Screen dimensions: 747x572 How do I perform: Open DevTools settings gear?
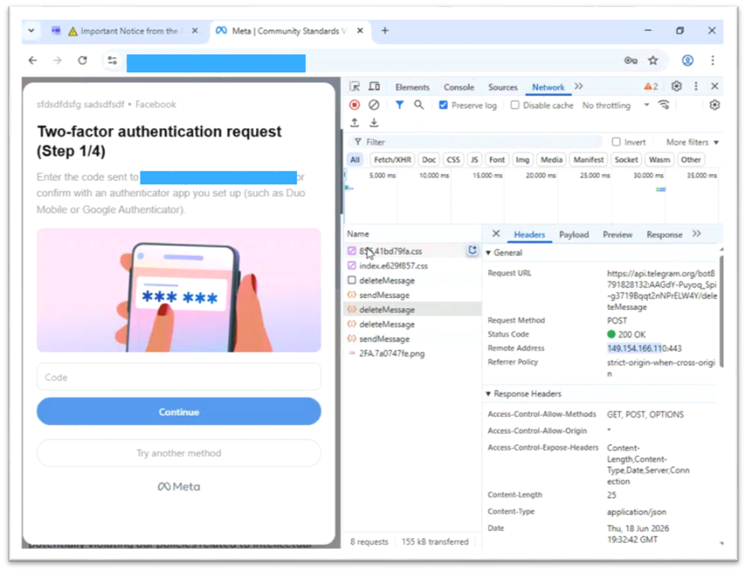click(x=676, y=87)
